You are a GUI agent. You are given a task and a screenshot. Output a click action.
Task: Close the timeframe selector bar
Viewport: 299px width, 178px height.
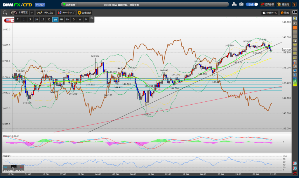92,18
